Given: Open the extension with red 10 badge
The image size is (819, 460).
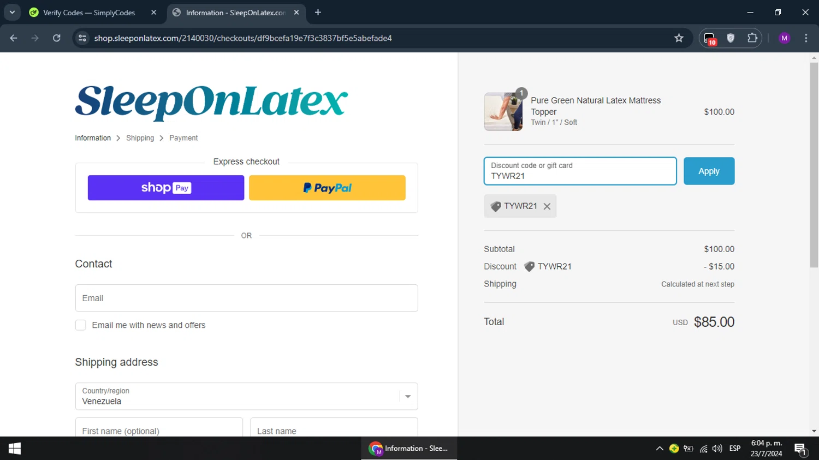Looking at the screenshot, I should 710,38.
